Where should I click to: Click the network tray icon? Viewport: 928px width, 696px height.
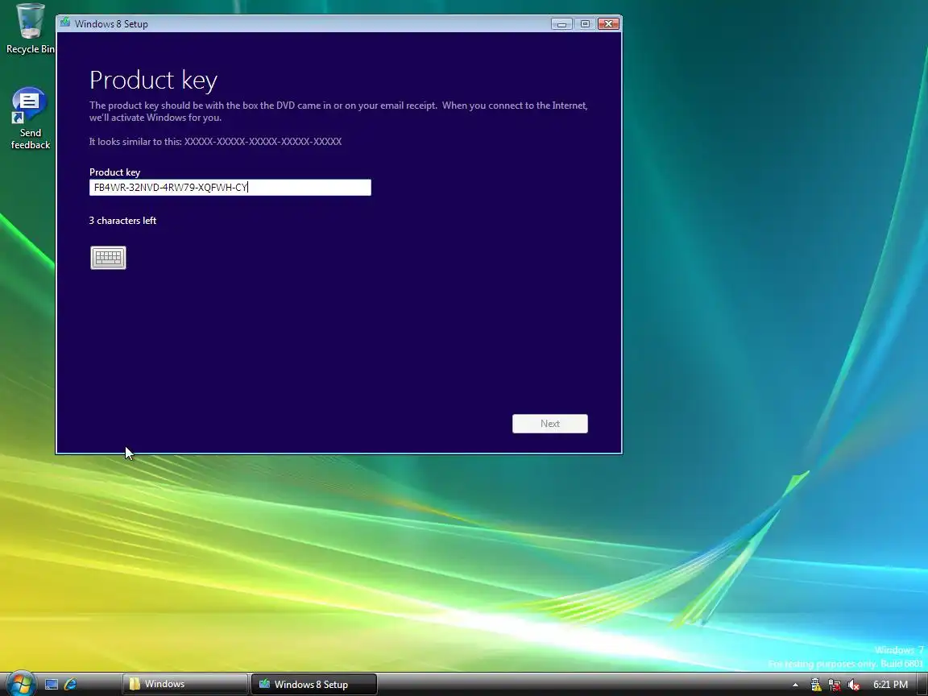point(835,685)
